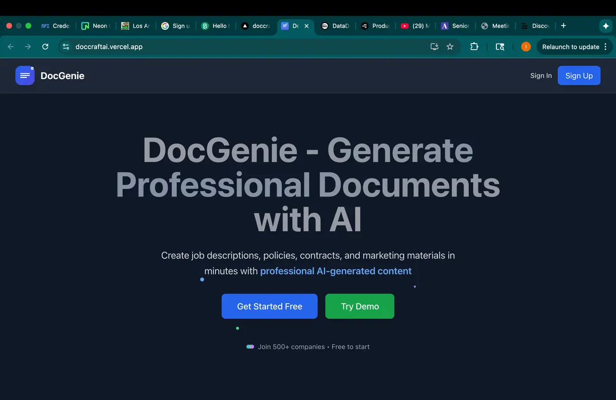Screen dimensions: 616x400
Task: Switch to the Neon browser tab
Action: [95, 26]
